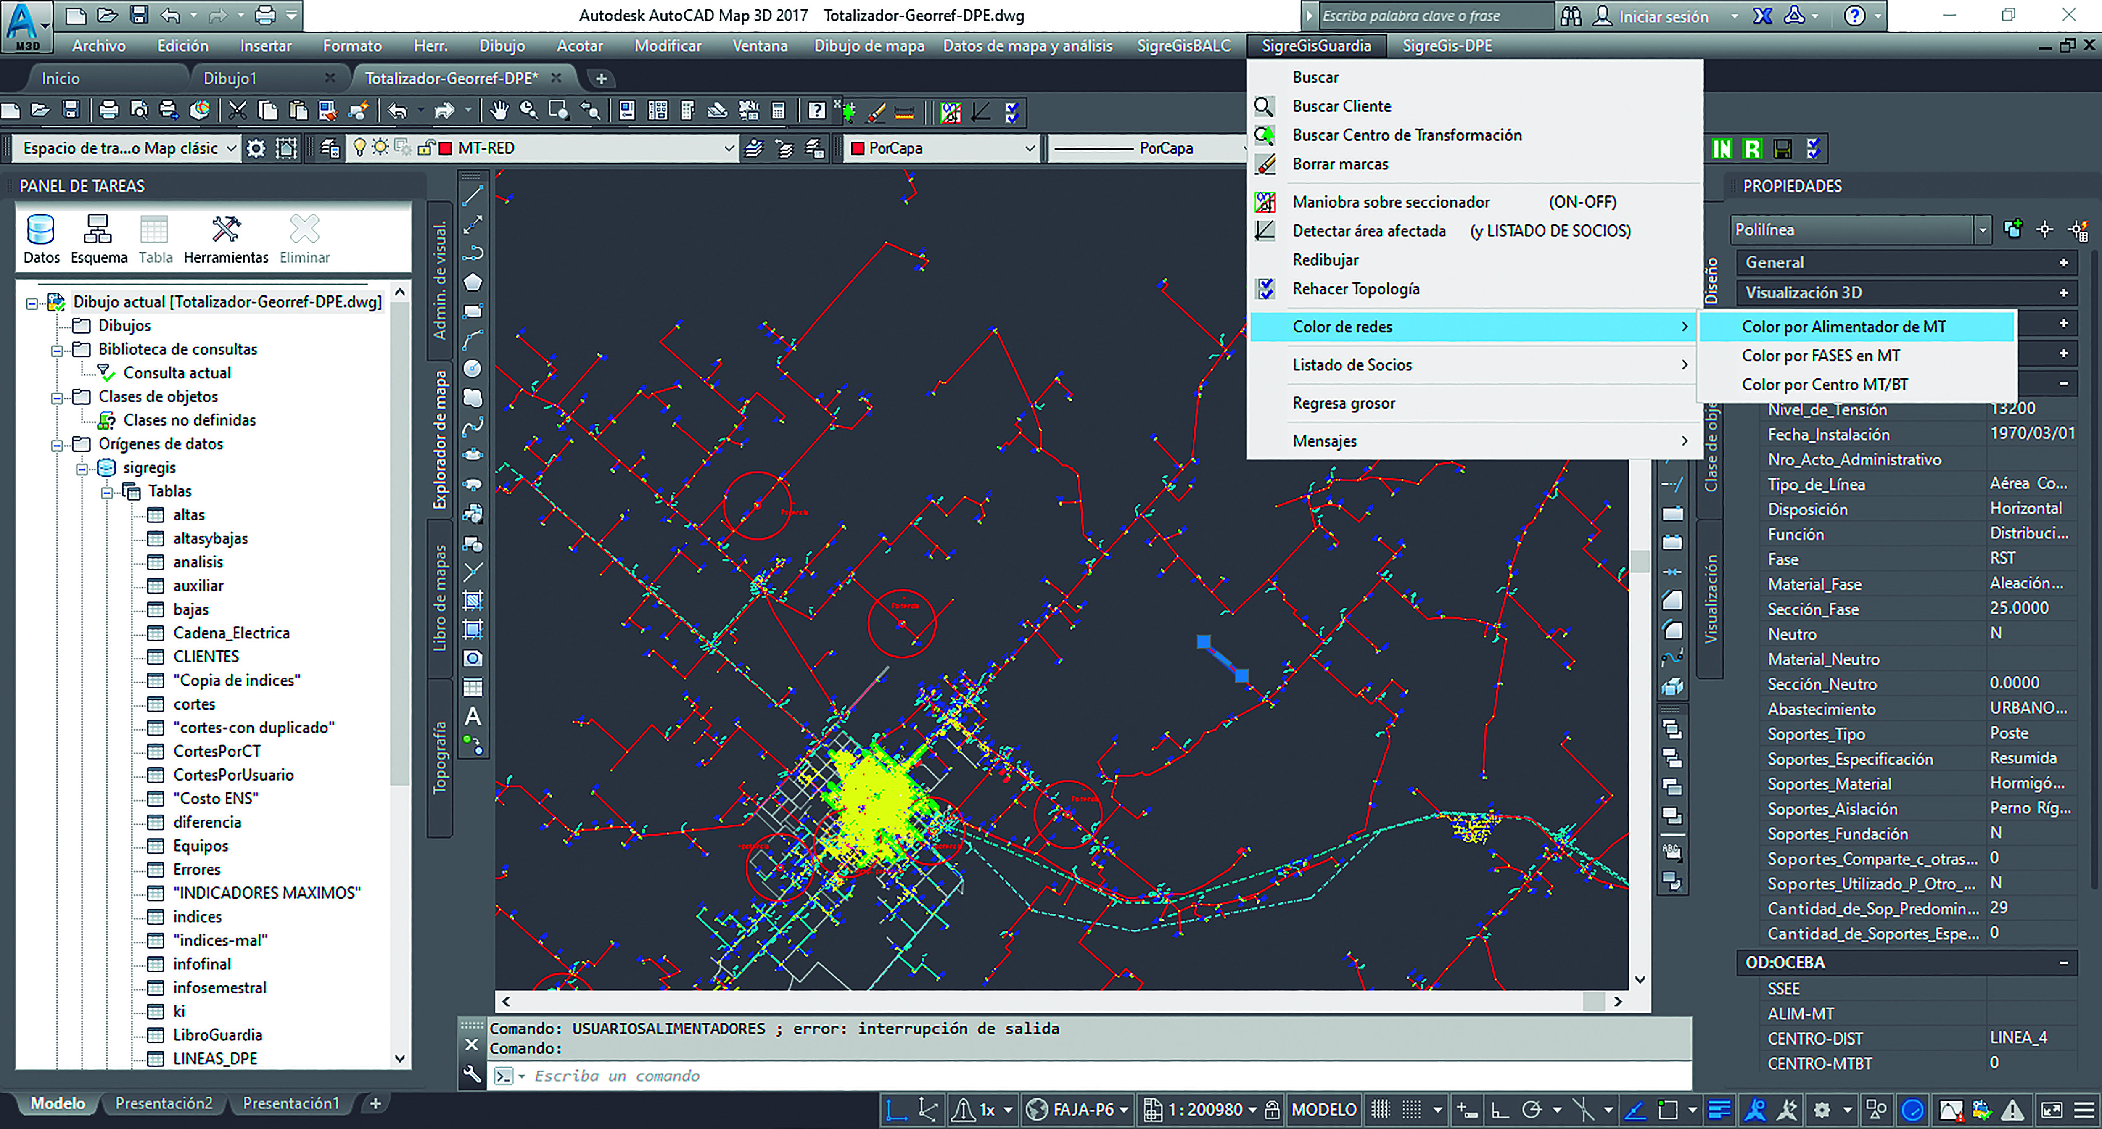The width and height of the screenshot is (2102, 1129).
Task: Open the Listado de Socios submenu
Action: click(x=1474, y=365)
